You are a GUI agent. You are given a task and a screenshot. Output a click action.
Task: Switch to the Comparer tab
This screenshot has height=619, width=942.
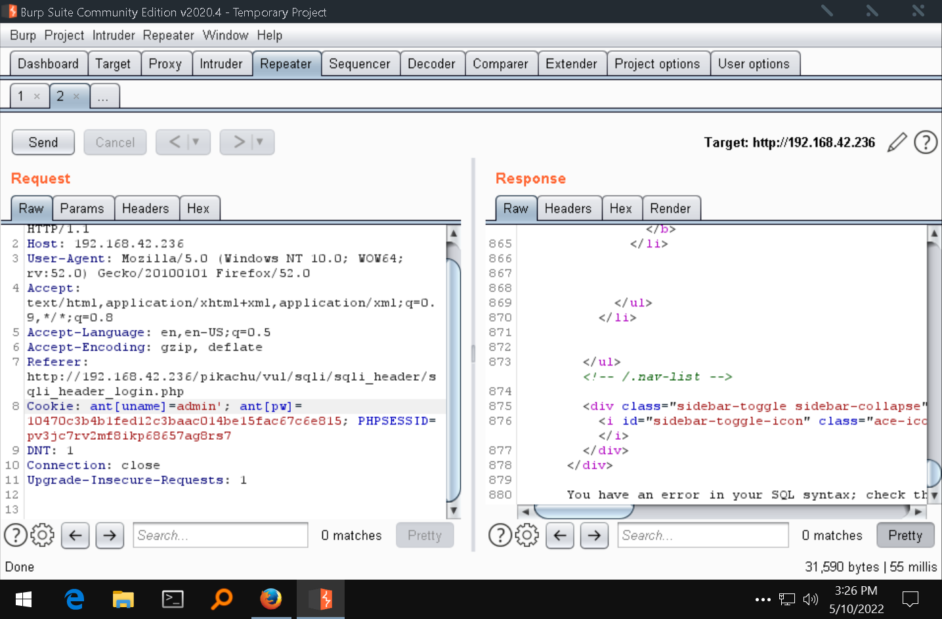coord(501,64)
